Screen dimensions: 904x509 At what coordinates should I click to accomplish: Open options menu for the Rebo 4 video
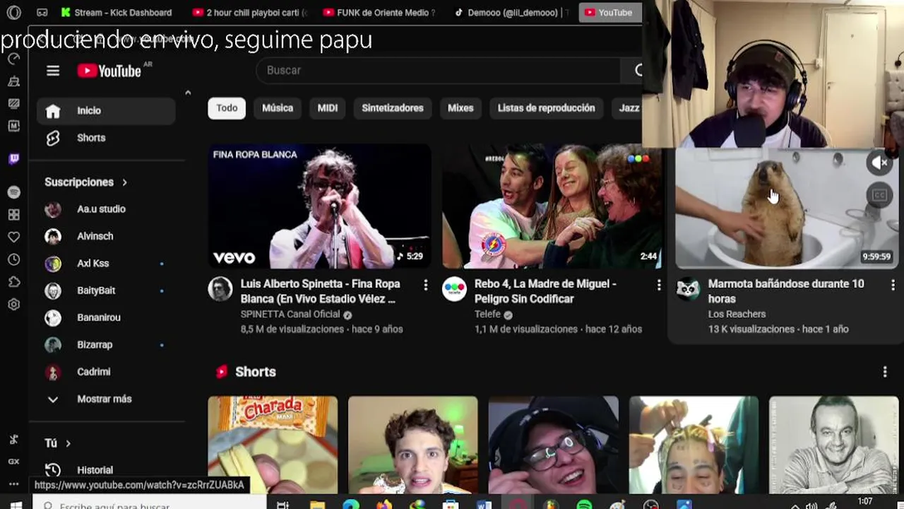659,284
